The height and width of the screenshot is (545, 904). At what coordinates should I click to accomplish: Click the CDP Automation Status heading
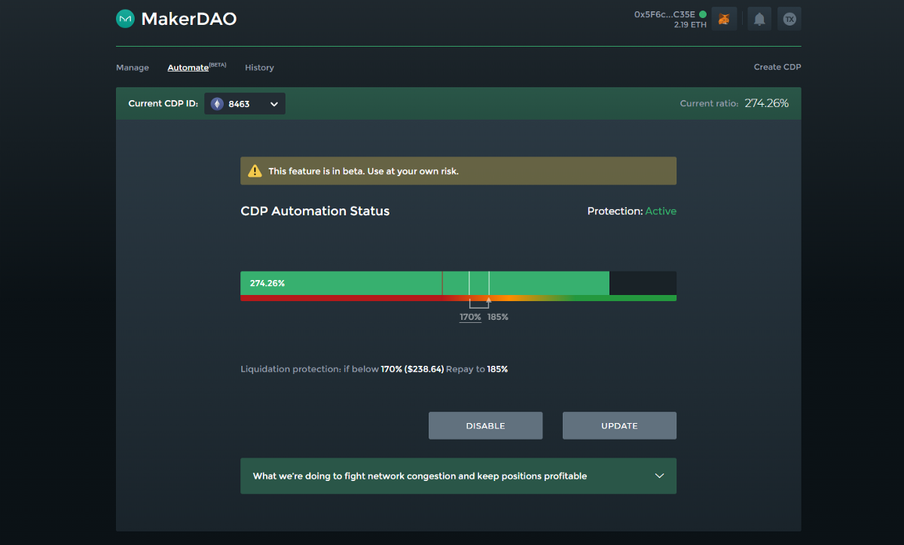coord(315,212)
